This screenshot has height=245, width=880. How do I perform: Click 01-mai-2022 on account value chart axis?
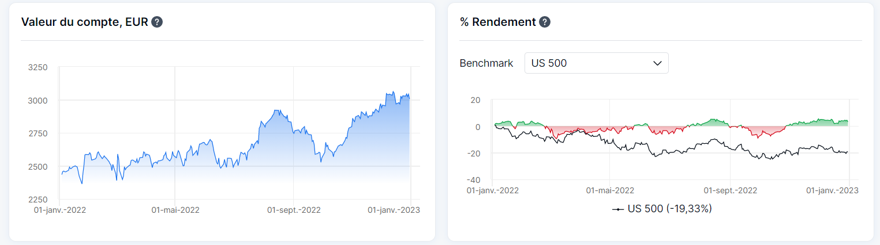click(175, 210)
